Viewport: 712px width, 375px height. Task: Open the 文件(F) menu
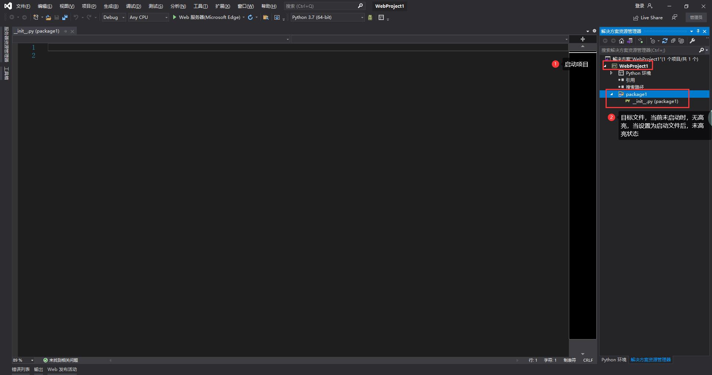23,6
